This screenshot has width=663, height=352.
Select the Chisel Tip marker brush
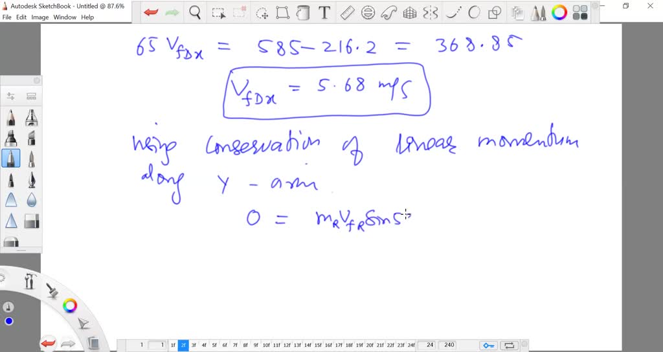31,138
